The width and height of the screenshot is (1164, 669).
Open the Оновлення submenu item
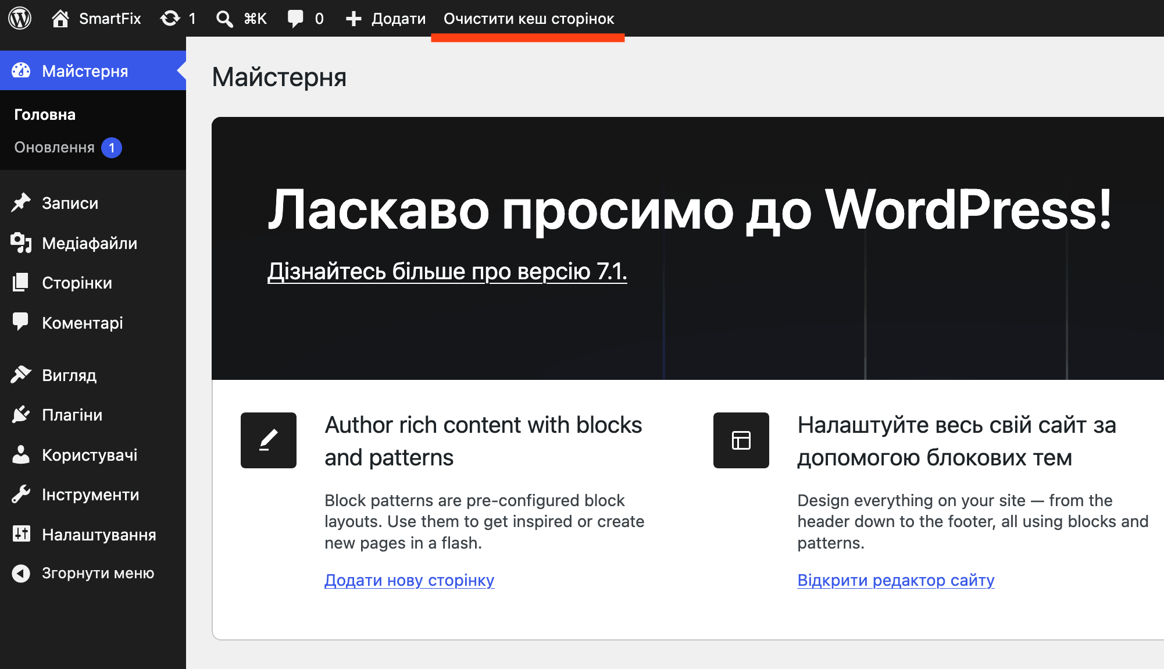coord(54,148)
